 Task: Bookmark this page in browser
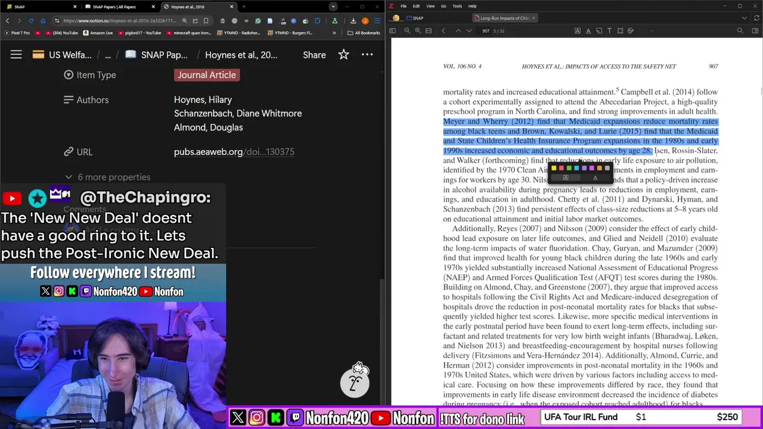coord(206,21)
